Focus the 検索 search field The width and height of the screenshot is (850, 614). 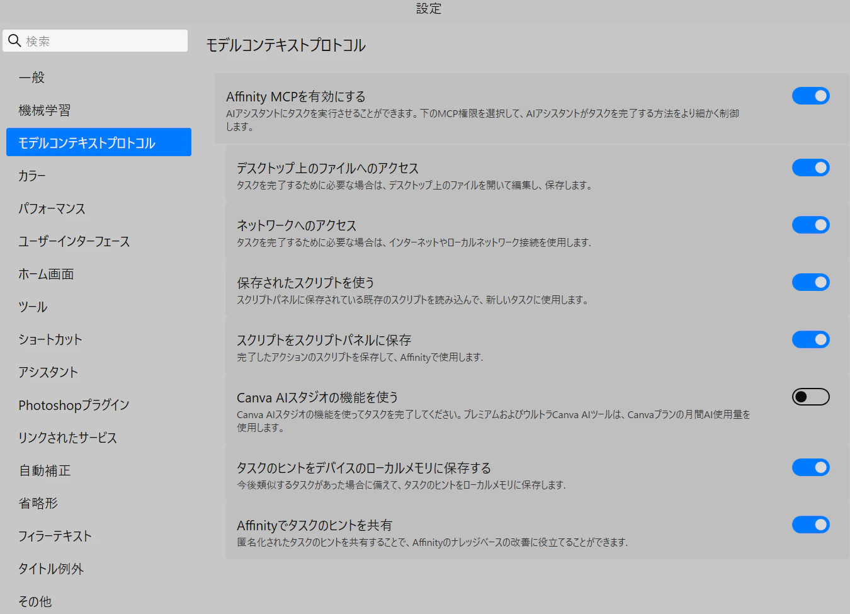click(x=95, y=41)
